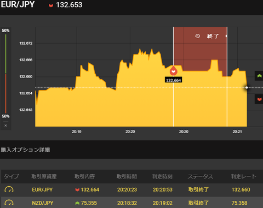Viewport: 263px width, 208px height.
Task: Click the judgment rate 132.660 in table
Action: 241,189
